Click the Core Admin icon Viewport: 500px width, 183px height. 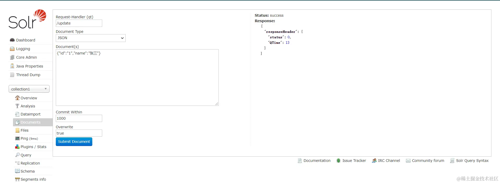(x=12, y=57)
